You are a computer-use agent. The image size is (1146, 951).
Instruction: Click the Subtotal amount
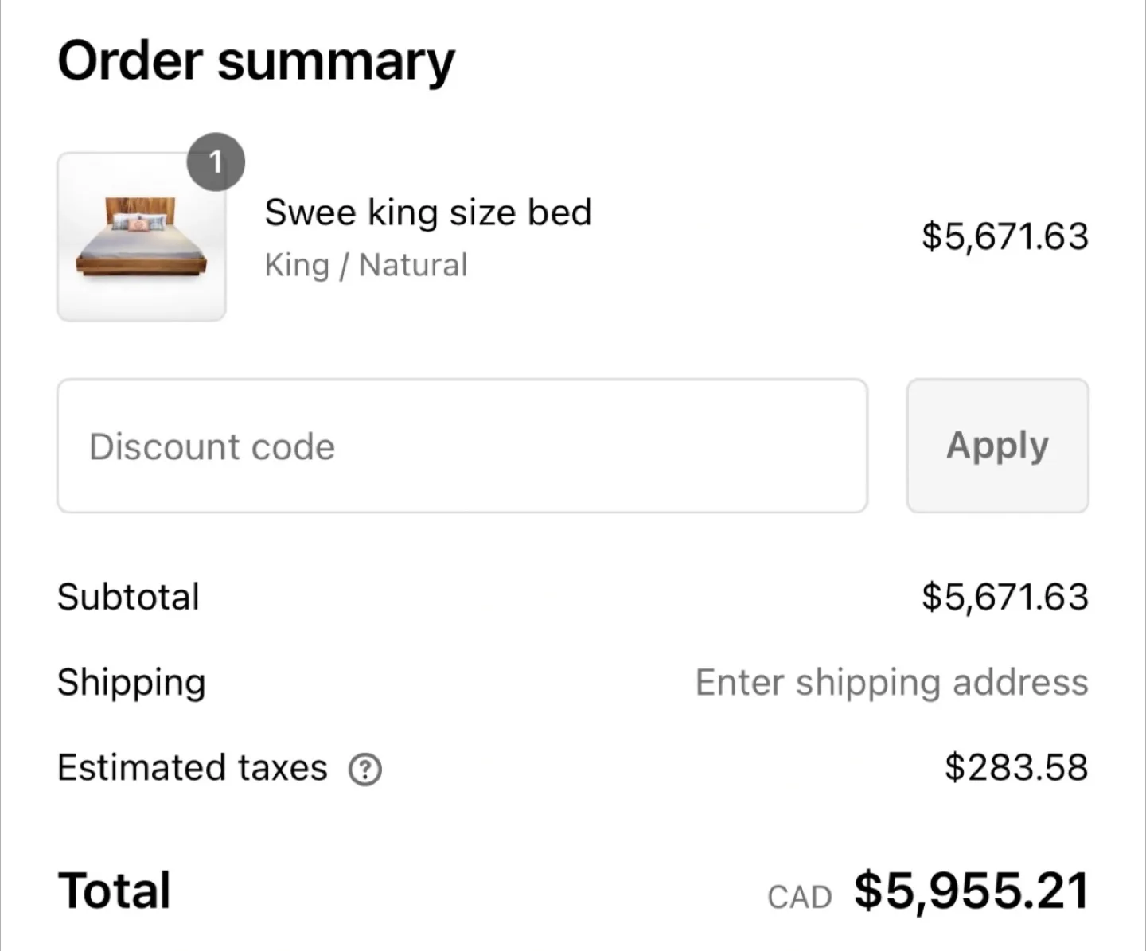point(1004,596)
